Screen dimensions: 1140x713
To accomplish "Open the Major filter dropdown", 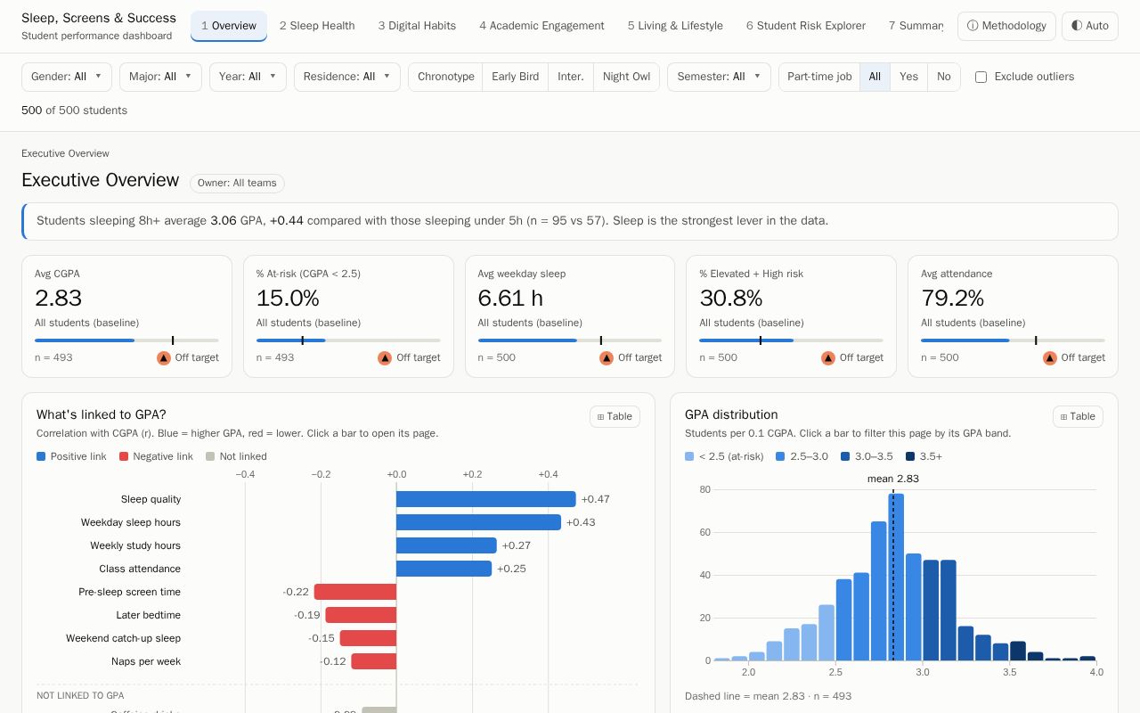I will tap(160, 77).
